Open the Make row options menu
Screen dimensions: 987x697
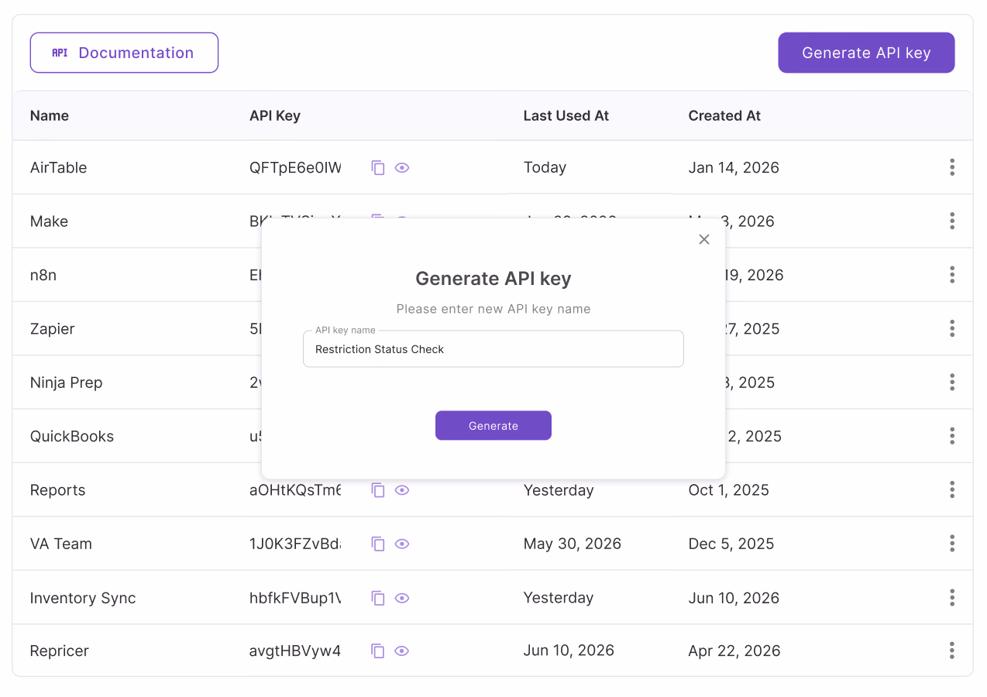click(x=952, y=221)
